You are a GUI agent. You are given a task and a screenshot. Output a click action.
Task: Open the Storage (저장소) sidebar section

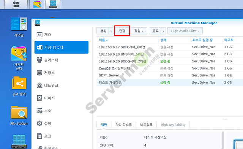coord(62,73)
